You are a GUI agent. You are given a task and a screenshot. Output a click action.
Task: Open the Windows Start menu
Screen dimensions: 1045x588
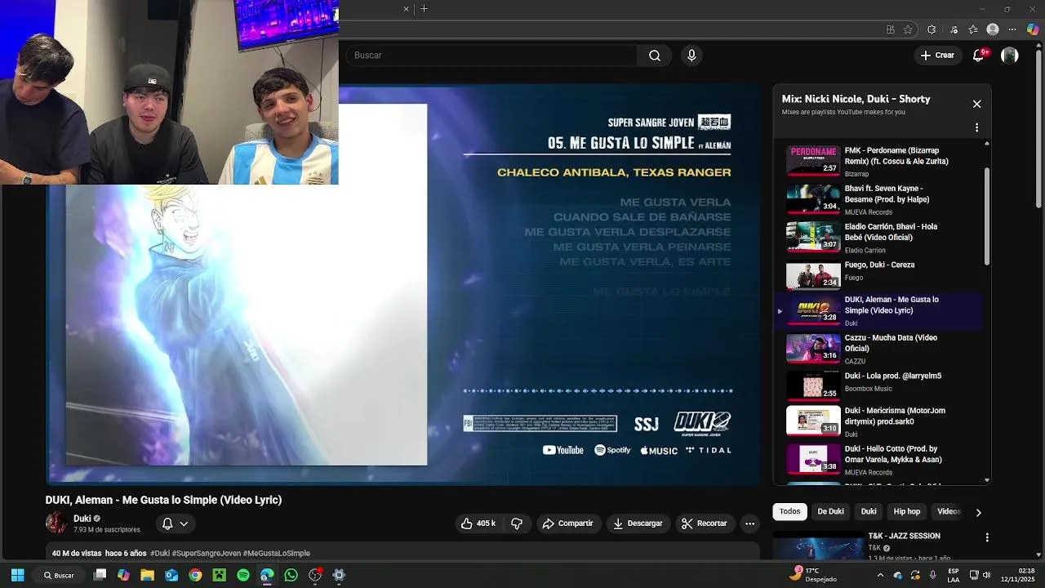17,575
